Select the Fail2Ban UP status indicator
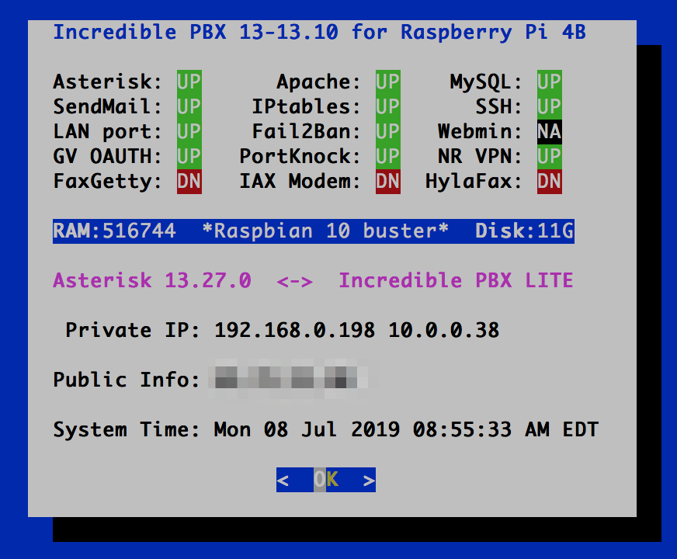This screenshot has height=559, width=677. [387, 132]
